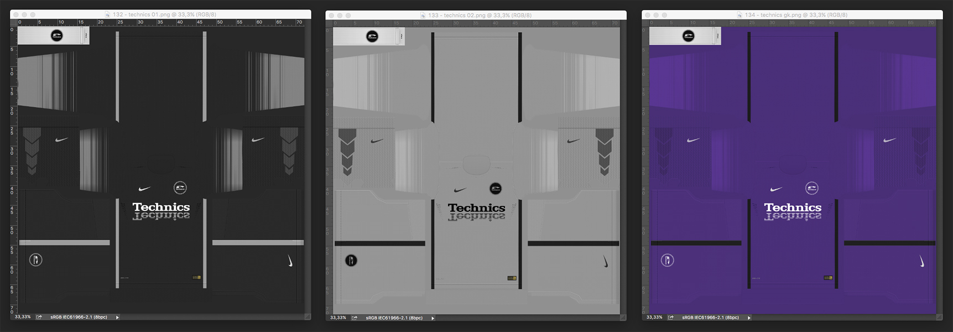953x332 pixels.
Task: Click the Nike swoosh on the black kit shorts
Action: tap(290, 261)
